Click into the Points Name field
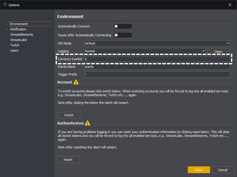 [157, 67]
